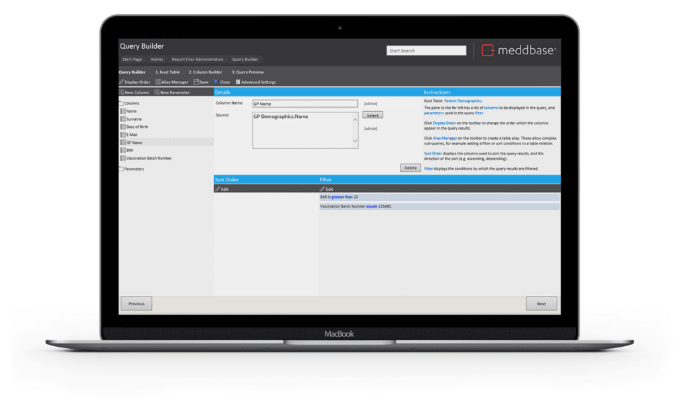686x403 pixels.
Task: Add a New Parameter
Action: click(x=172, y=92)
